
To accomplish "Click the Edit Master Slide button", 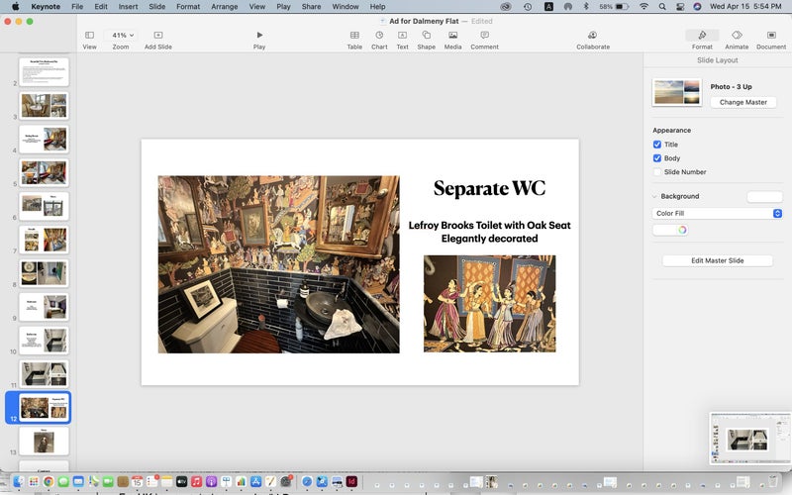I will (718, 260).
